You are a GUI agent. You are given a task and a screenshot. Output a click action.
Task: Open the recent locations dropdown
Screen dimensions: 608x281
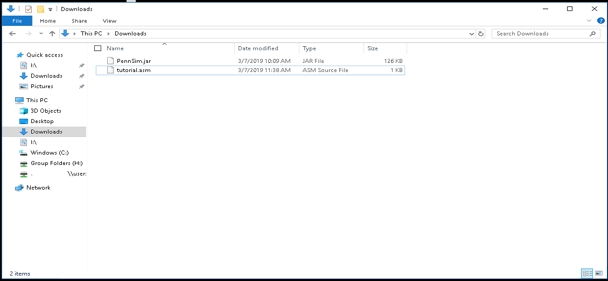coord(41,34)
